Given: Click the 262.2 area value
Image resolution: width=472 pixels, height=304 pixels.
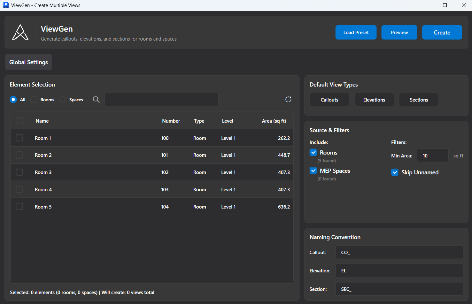Looking at the screenshot, I should click(x=284, y=138).
